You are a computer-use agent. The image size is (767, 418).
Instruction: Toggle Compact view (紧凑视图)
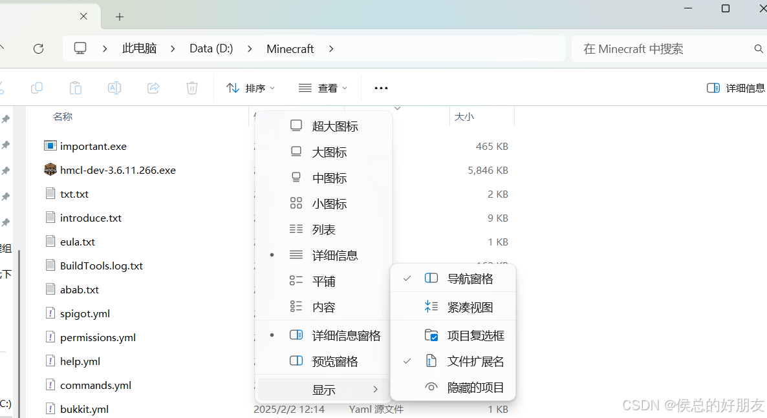point(453,307)
